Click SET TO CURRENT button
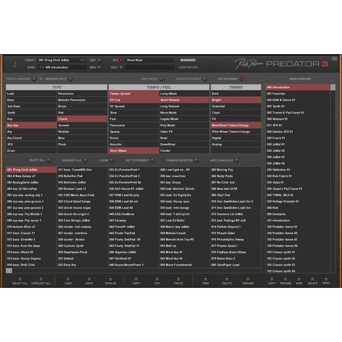 click(x=152, y=160)
